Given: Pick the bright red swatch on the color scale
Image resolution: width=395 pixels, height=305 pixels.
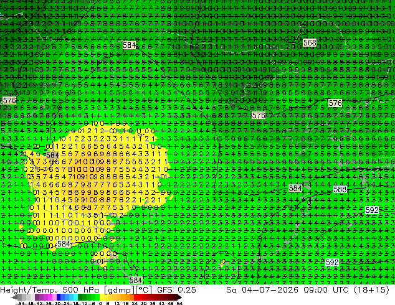Looking at the screenshot, I should [136, 297].
